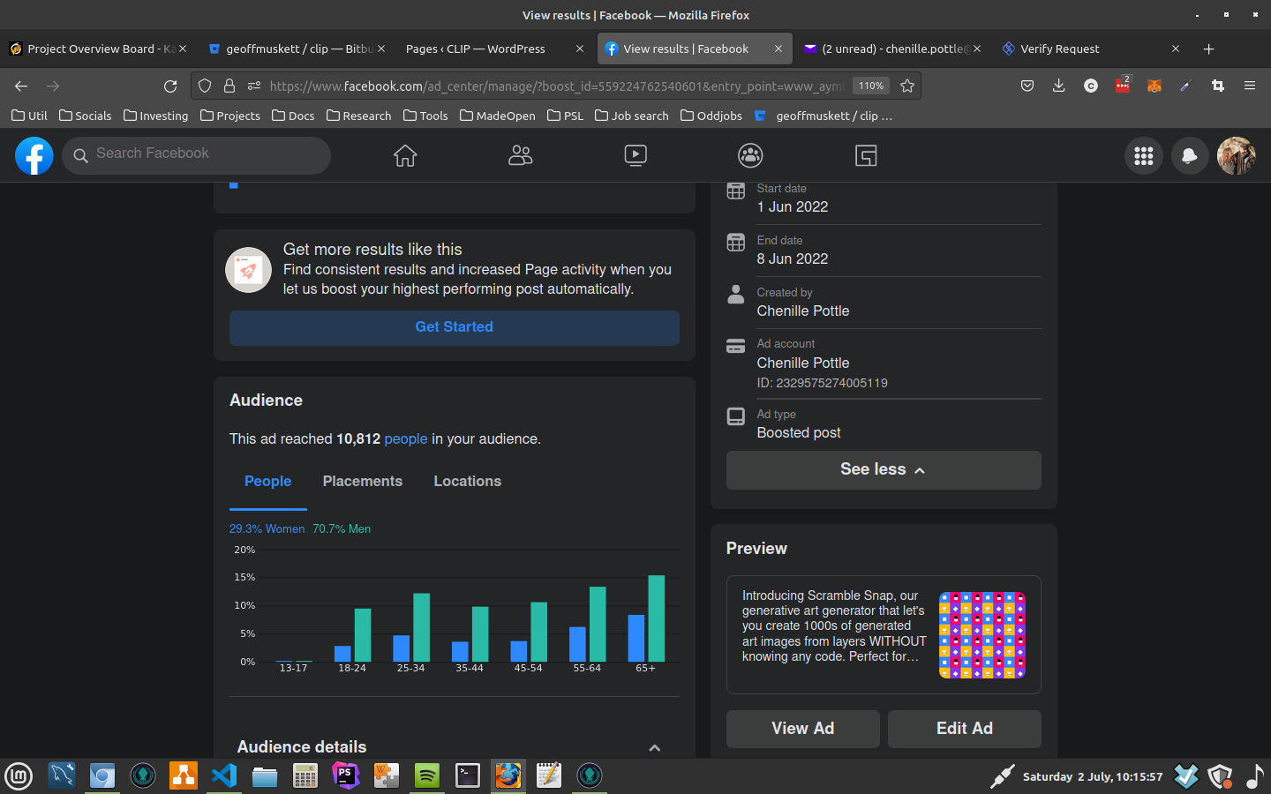Open the crop screenshot extension
Image resolution: width=1271 pixels, height=794 pixels.
tap(1218, 86)
